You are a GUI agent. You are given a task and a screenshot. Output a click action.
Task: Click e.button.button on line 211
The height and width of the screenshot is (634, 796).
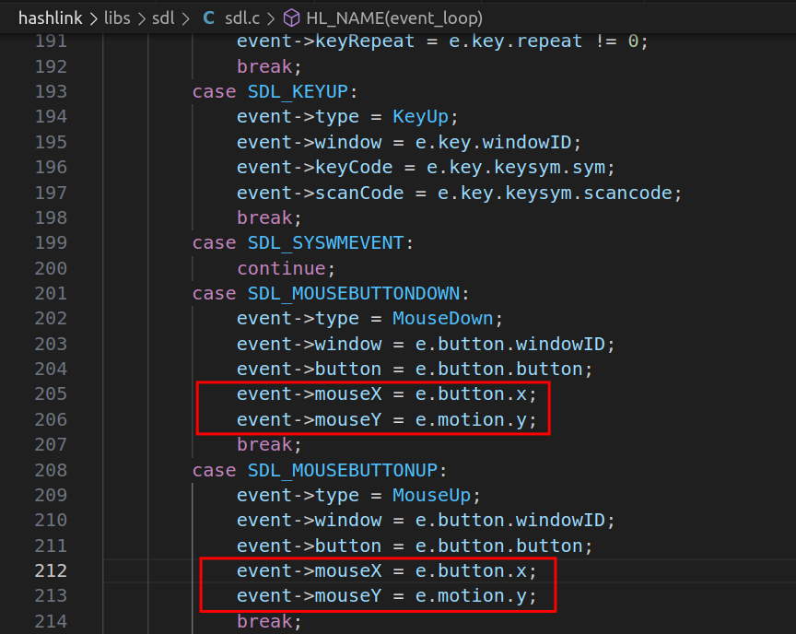point(498,546)
